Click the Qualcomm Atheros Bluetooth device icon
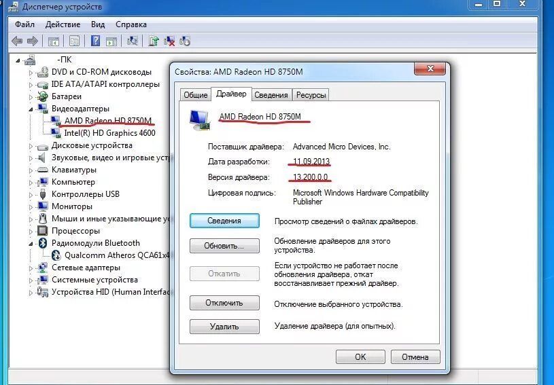The height and width of the screenshot is (385, 554). [x=56, y=255]
